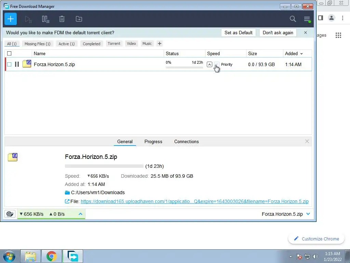350x263 pixels.
Task: Click the Don't ask again button
Action: (278, 33)
